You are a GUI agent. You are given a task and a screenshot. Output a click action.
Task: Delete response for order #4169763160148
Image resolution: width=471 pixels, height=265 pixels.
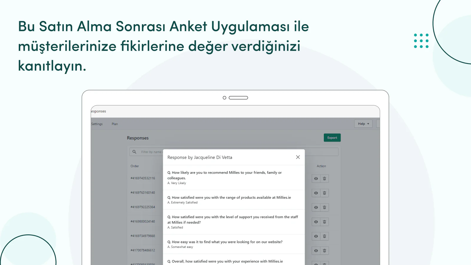pyautogui.click(x=324, y=193)
